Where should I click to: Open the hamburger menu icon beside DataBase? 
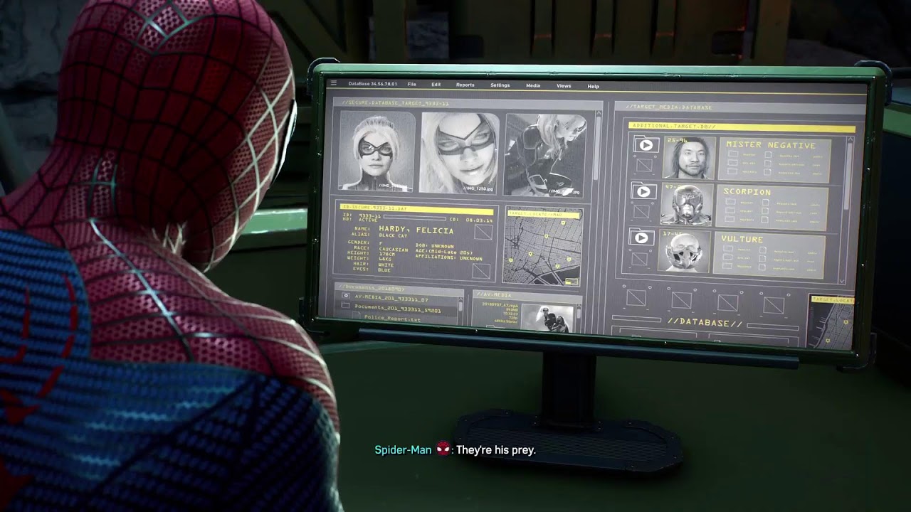pos(333,83)
